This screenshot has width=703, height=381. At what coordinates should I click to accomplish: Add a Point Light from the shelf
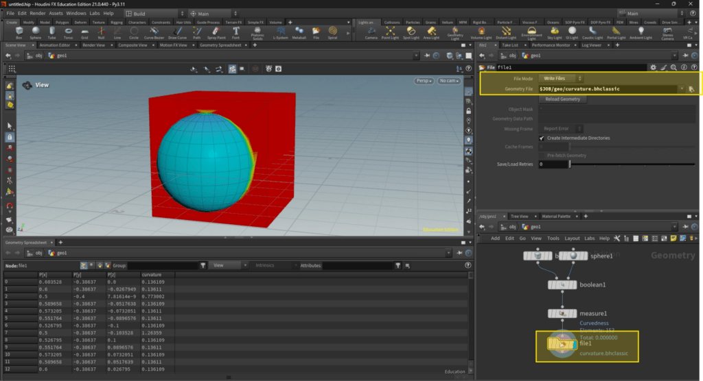[390, 33]
